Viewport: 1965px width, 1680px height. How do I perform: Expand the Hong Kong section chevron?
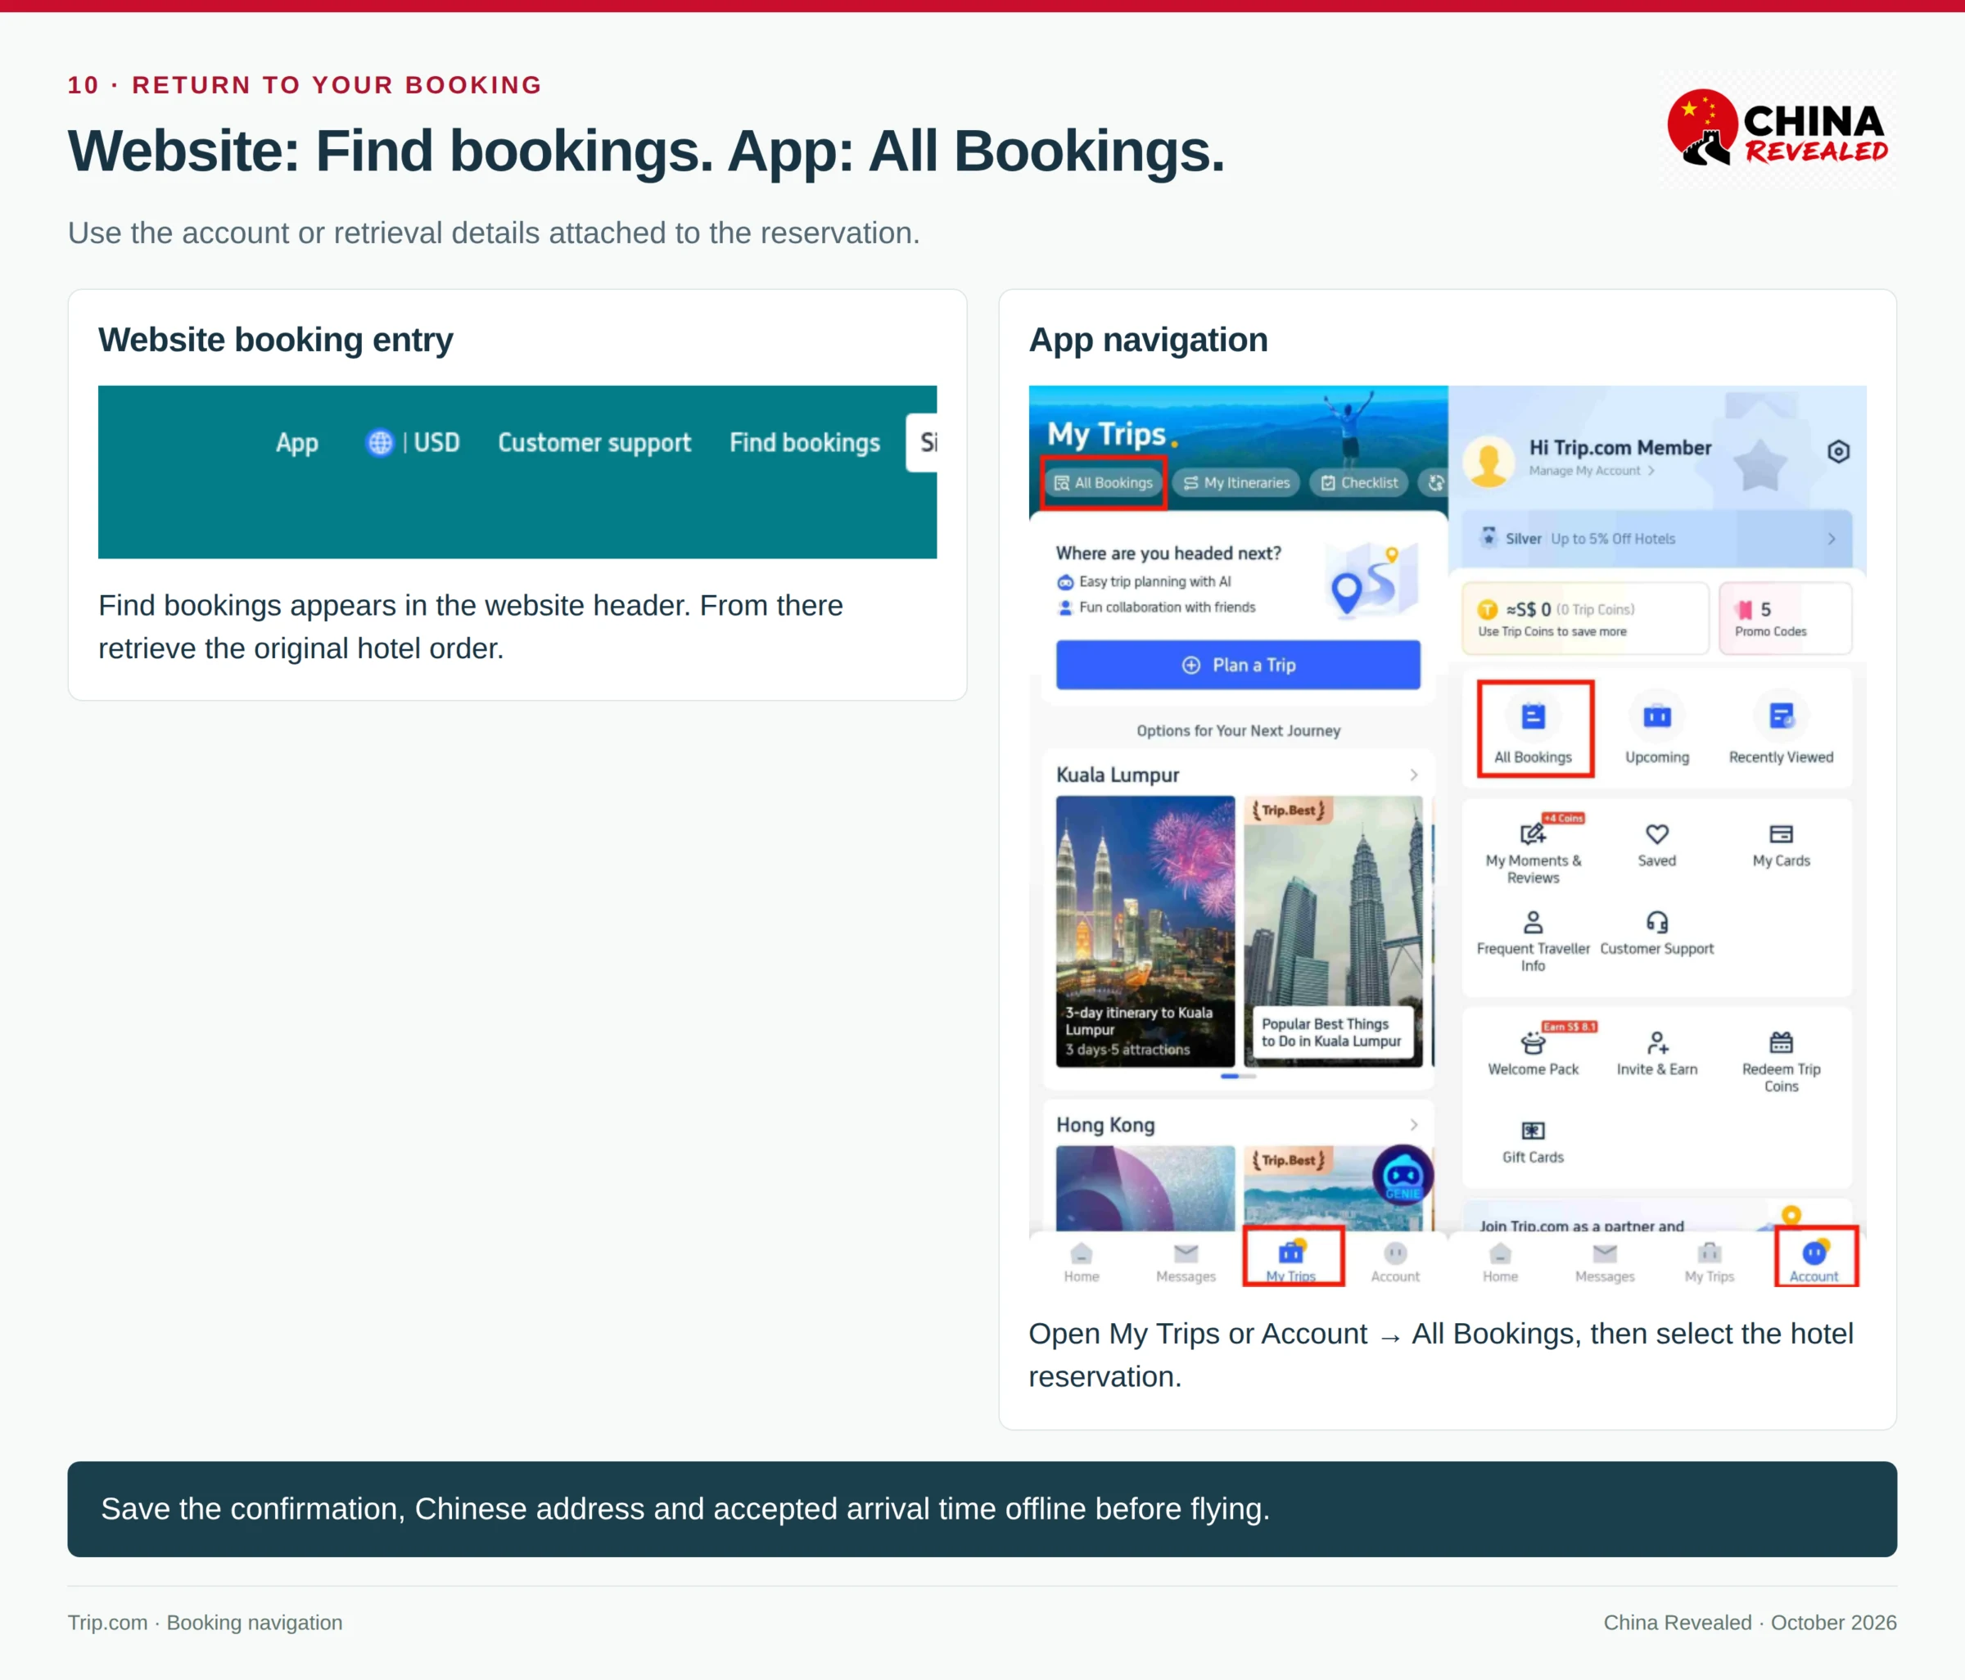pyautogui.click(x=1414, y=1124)
